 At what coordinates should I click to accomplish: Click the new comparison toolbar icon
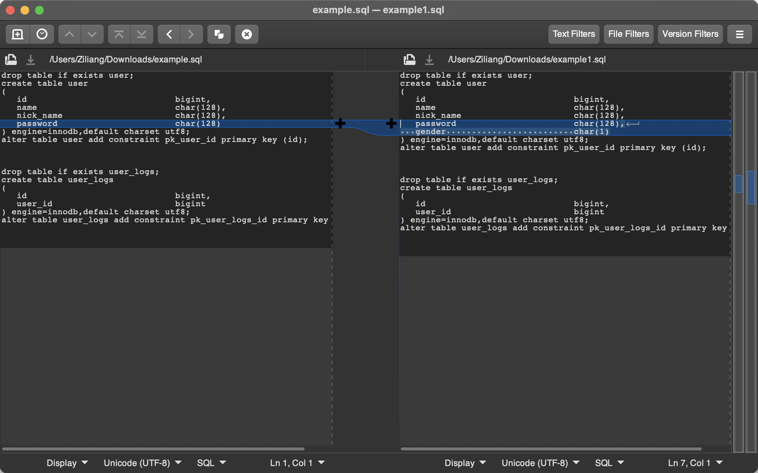(x=18, y=34)
